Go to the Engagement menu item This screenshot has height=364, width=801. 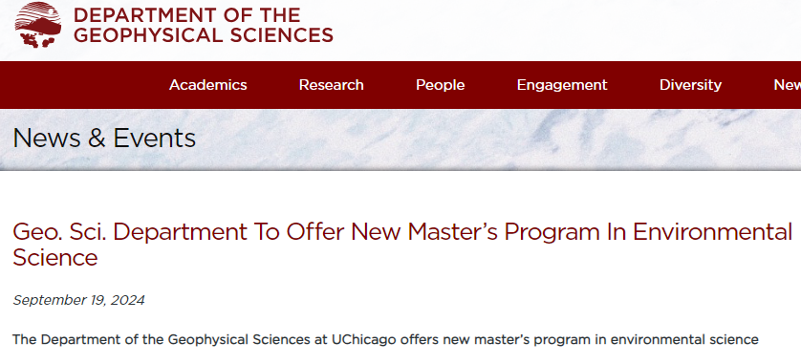(562, 85)
